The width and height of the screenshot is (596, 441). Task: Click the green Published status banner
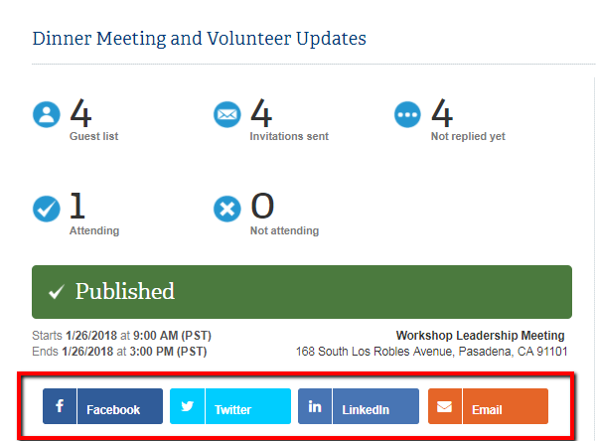[x=302, y=292]
